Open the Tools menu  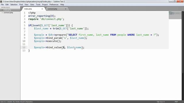tap(38, 5)
